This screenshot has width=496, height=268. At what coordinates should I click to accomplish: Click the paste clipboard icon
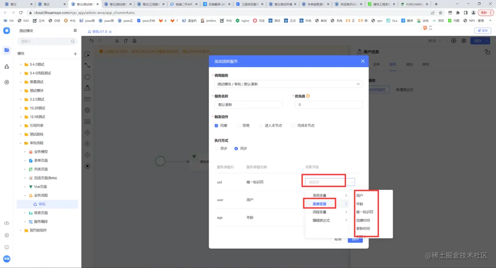pyautogui.click(x=134, y=41)
